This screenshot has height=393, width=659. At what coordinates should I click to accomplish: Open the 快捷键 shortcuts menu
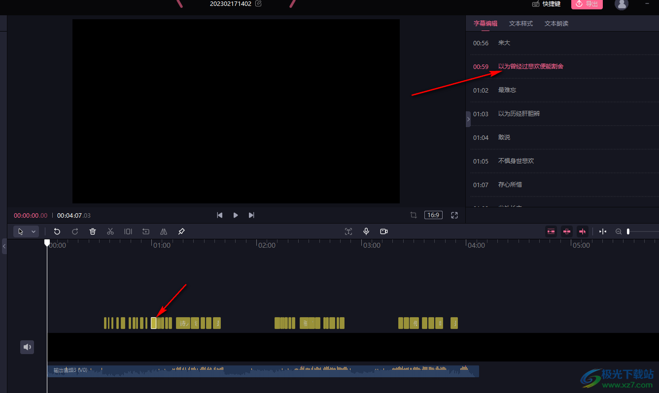[546, 4]
